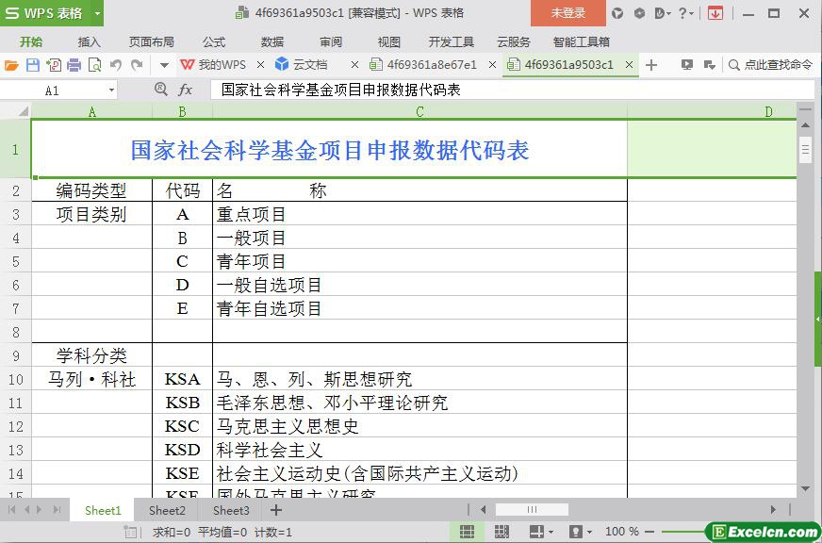Open a new document tab with plus
Viewport: 822px width, 543px height.
point(651,65)
